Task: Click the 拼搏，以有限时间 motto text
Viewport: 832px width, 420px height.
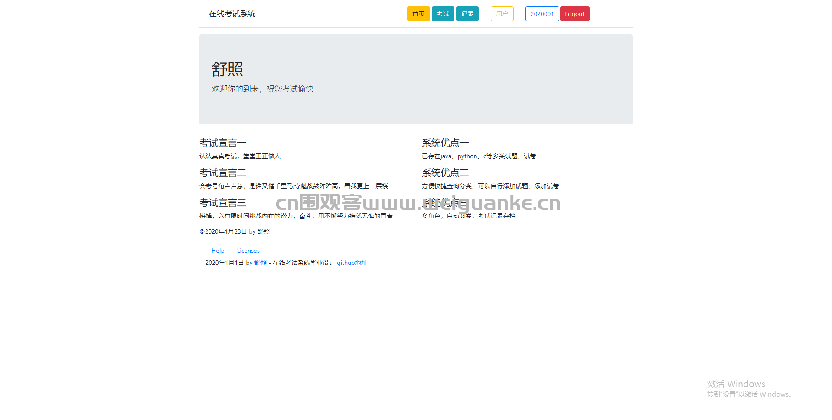Action: coord(296,216)
